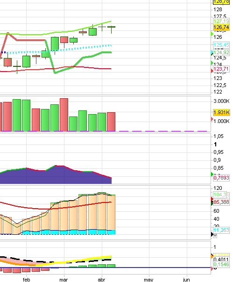This screenshot has width=233, height=282.
Task: Click the green 104,3 indicator value
Action: (220, 195)
